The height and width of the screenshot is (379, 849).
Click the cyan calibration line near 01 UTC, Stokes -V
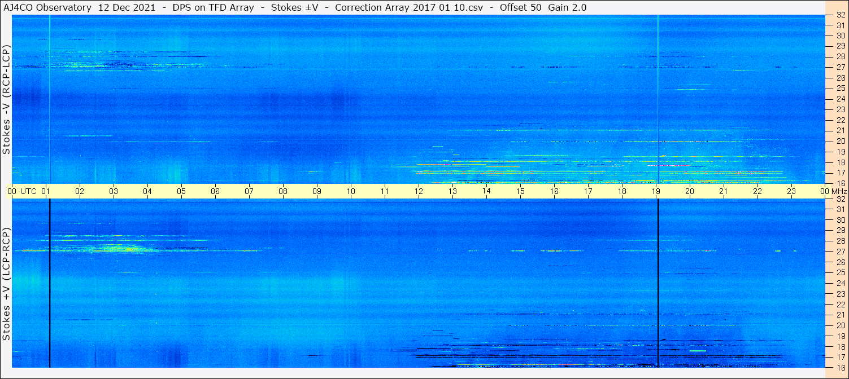click(x=50, y=99)
